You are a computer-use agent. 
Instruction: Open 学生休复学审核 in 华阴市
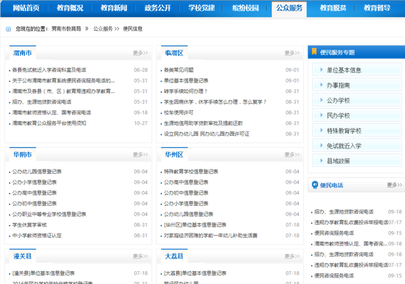(x=29, y=225)
